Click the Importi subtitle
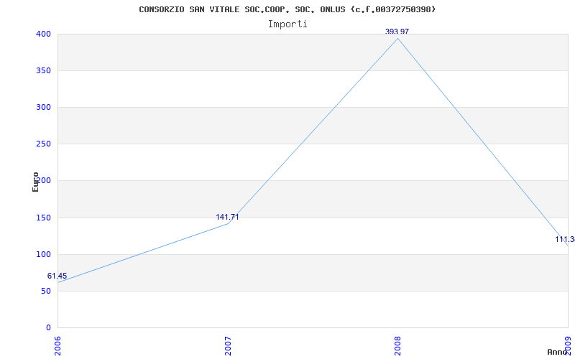 287,24
